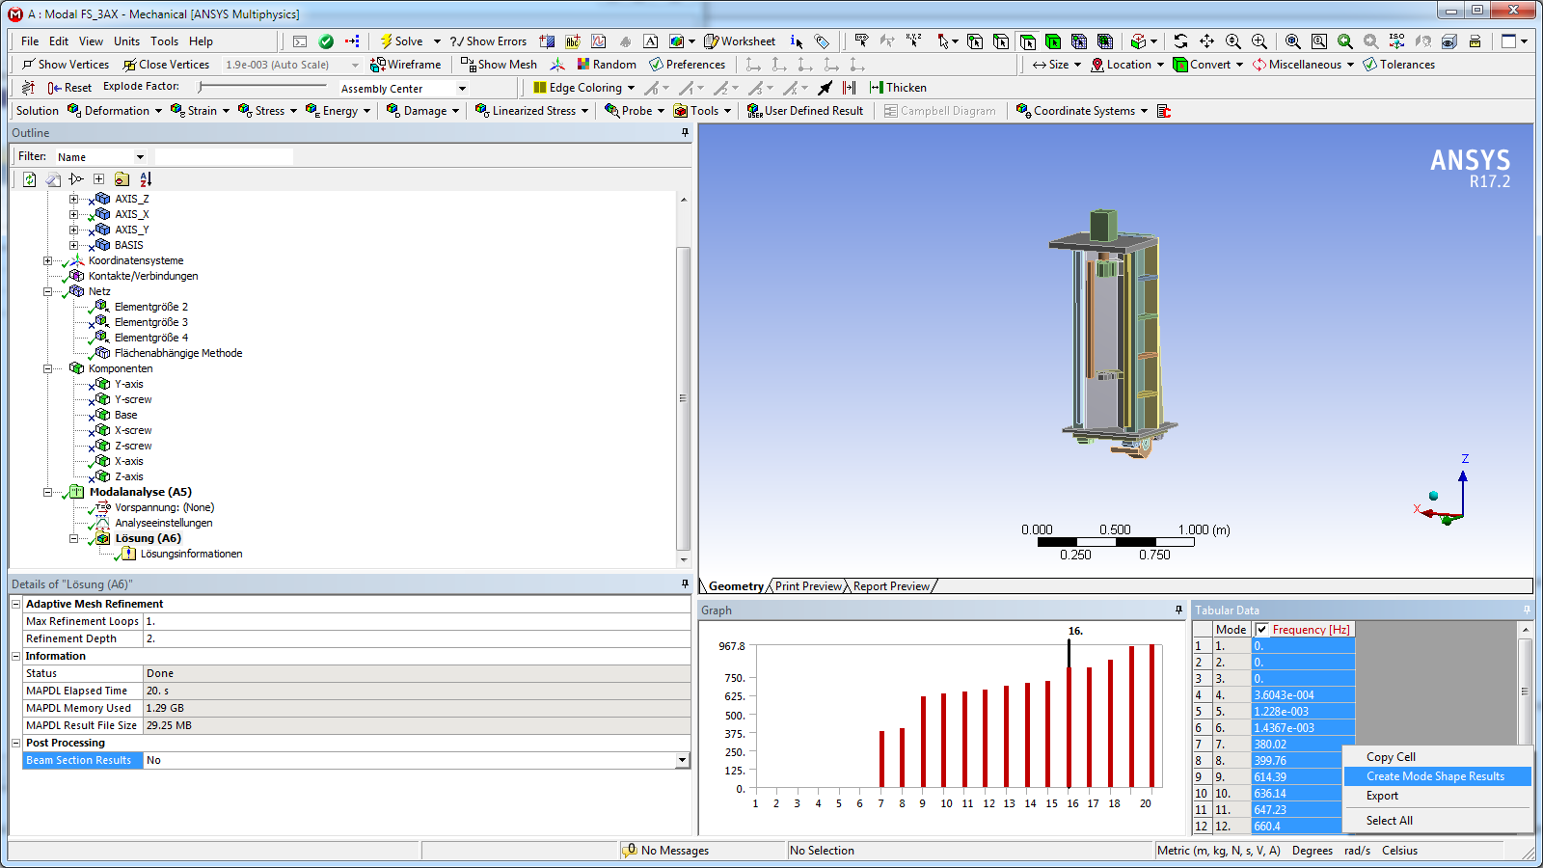This screenshot has height=868, width=1543.
Task: Switch to the Print Preview tab
Action: point(808,586)
